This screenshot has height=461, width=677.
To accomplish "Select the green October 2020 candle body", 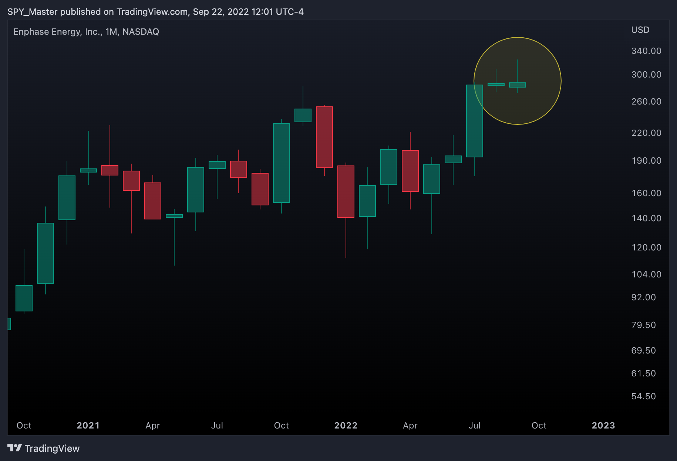I will click(24, 298).
